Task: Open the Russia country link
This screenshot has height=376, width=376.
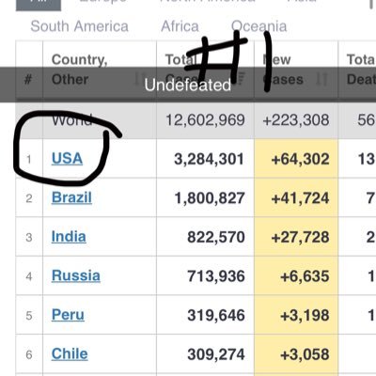Action: (x=76, y=276)
